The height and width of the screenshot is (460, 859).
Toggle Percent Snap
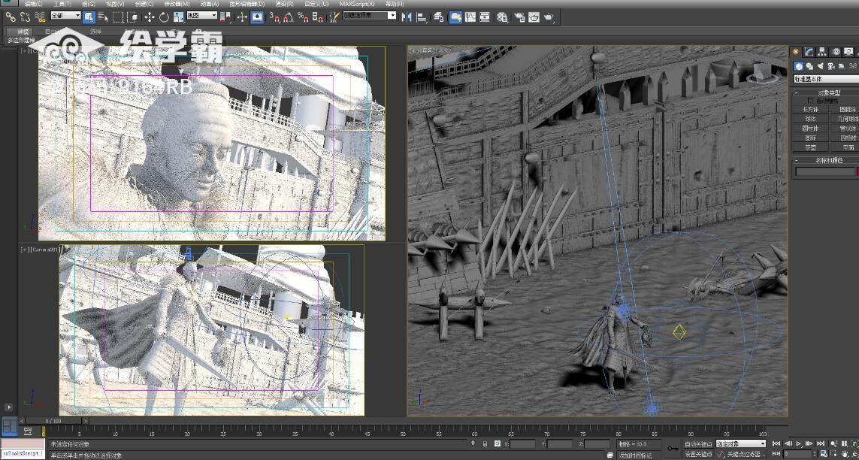(x=303, y=17)
